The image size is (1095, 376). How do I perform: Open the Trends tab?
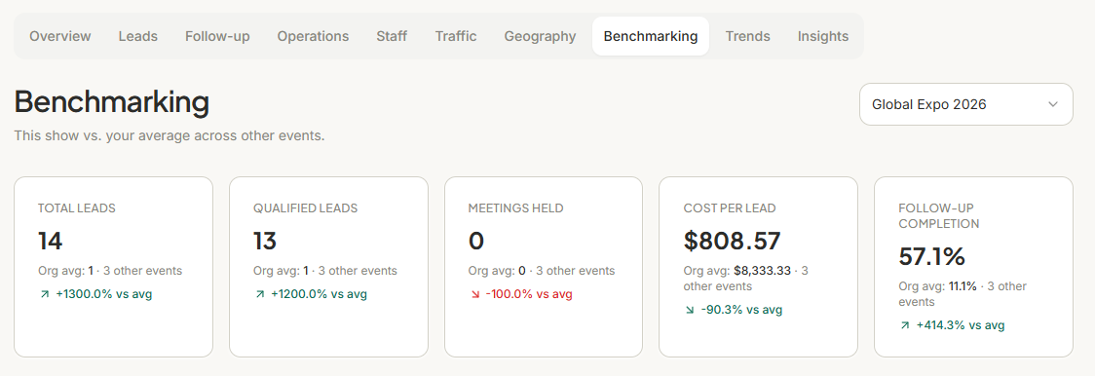point(747,36)
